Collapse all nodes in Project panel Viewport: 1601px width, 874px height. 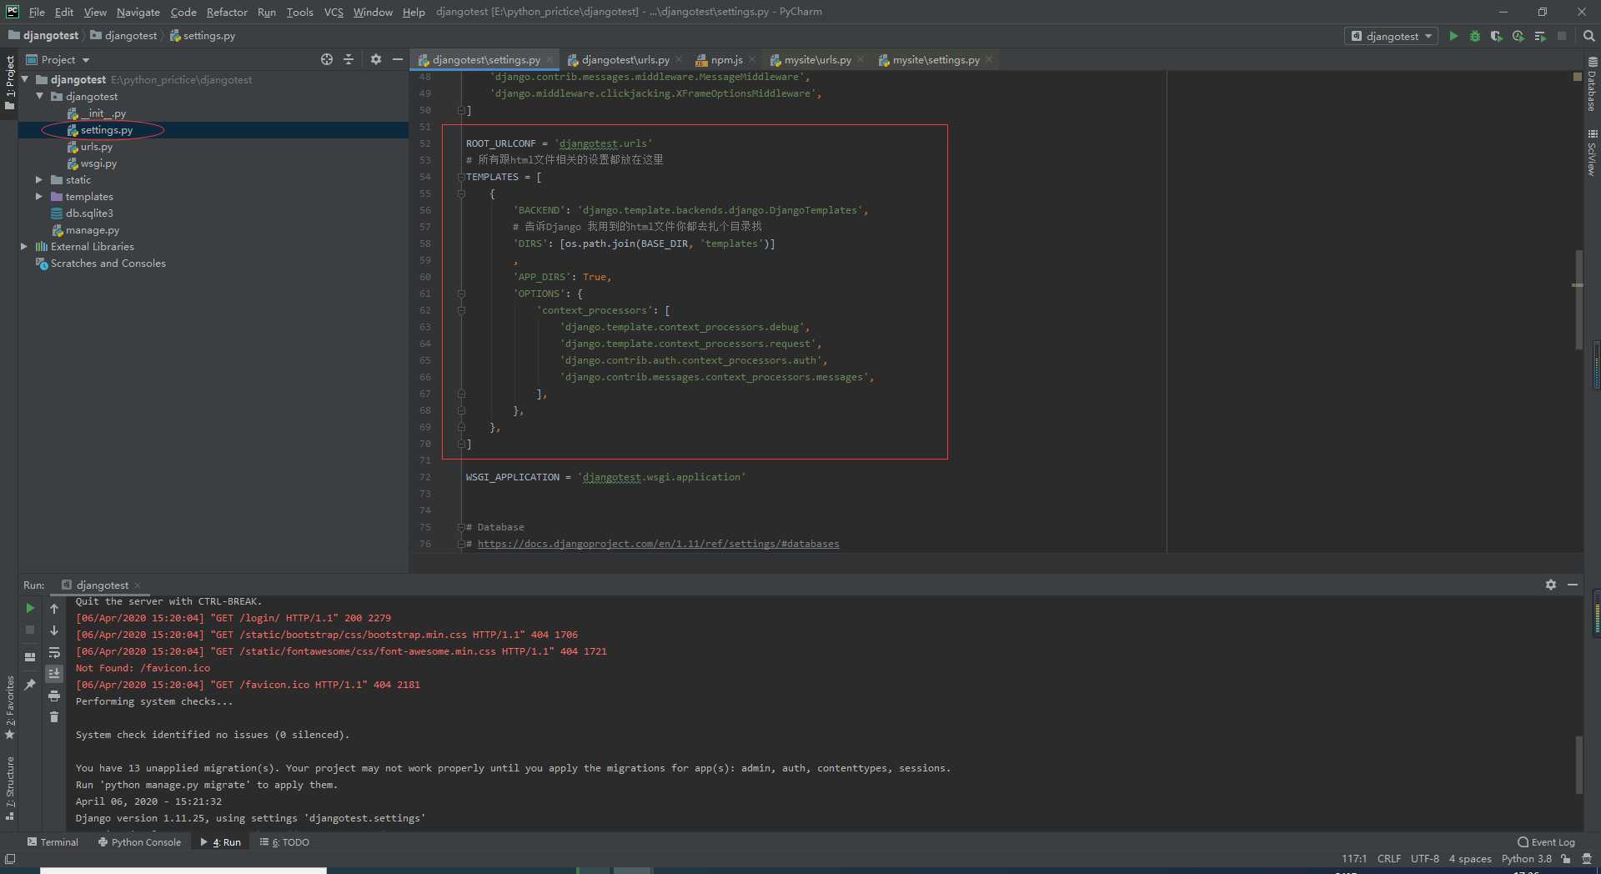coord(349,59)
